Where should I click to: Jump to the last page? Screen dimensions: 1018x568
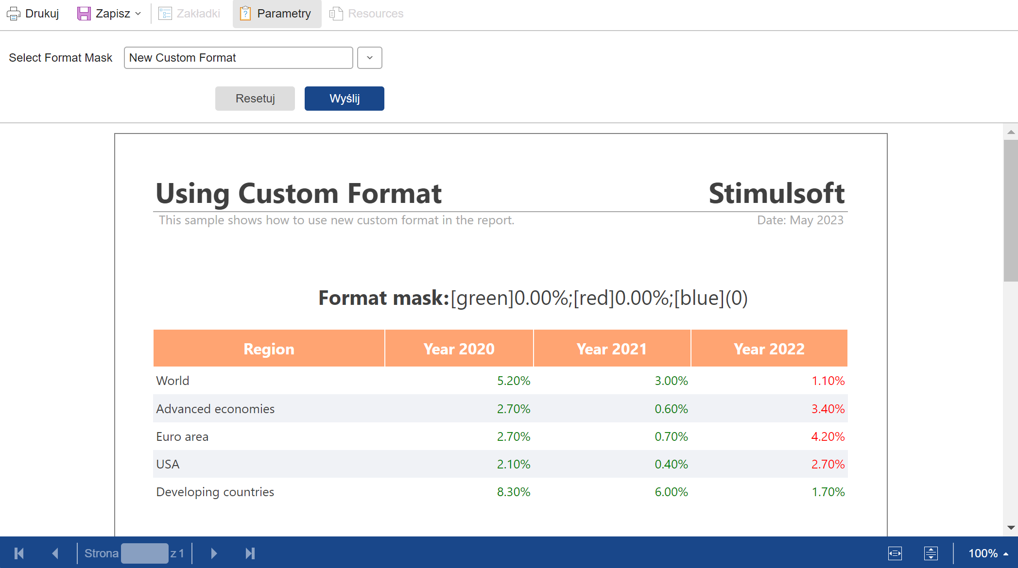[x=250, y=553]
